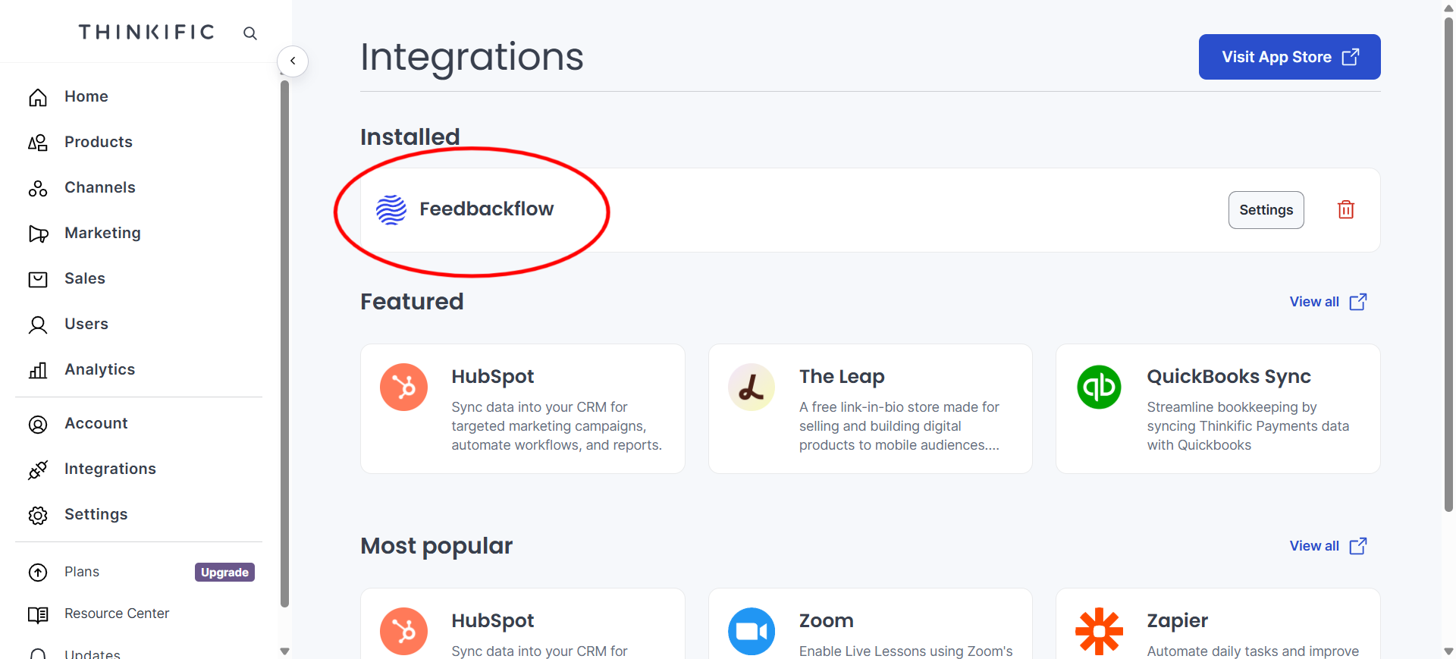The height and width of the screenshot is (659, 1456).
Task: Click the Channels icon in the sidebar
Action: [38, 188]
